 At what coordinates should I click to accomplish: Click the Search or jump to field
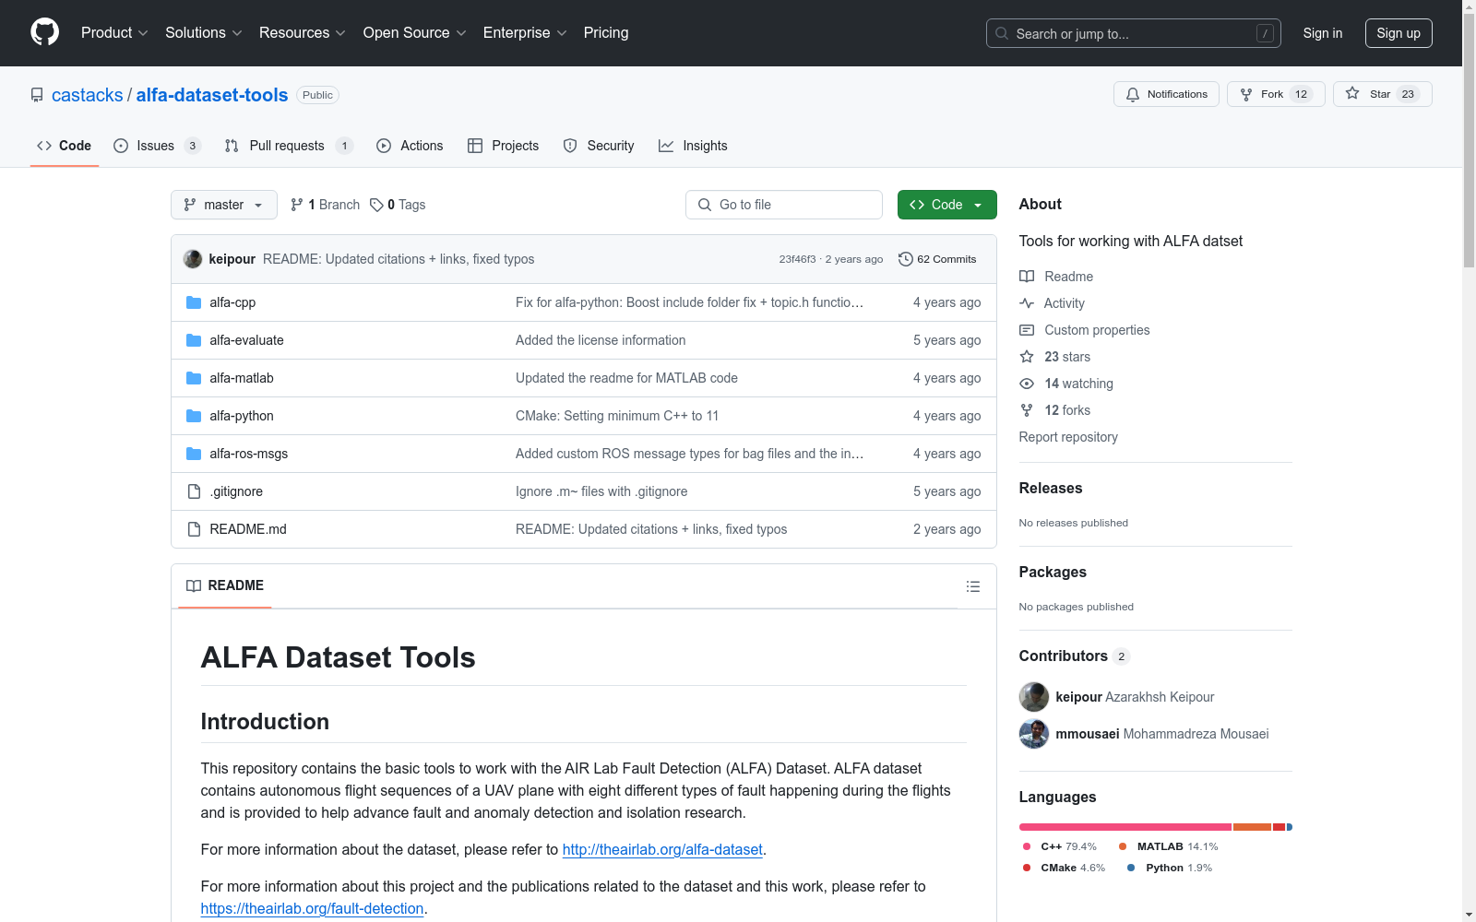[x=1134, y=33]
